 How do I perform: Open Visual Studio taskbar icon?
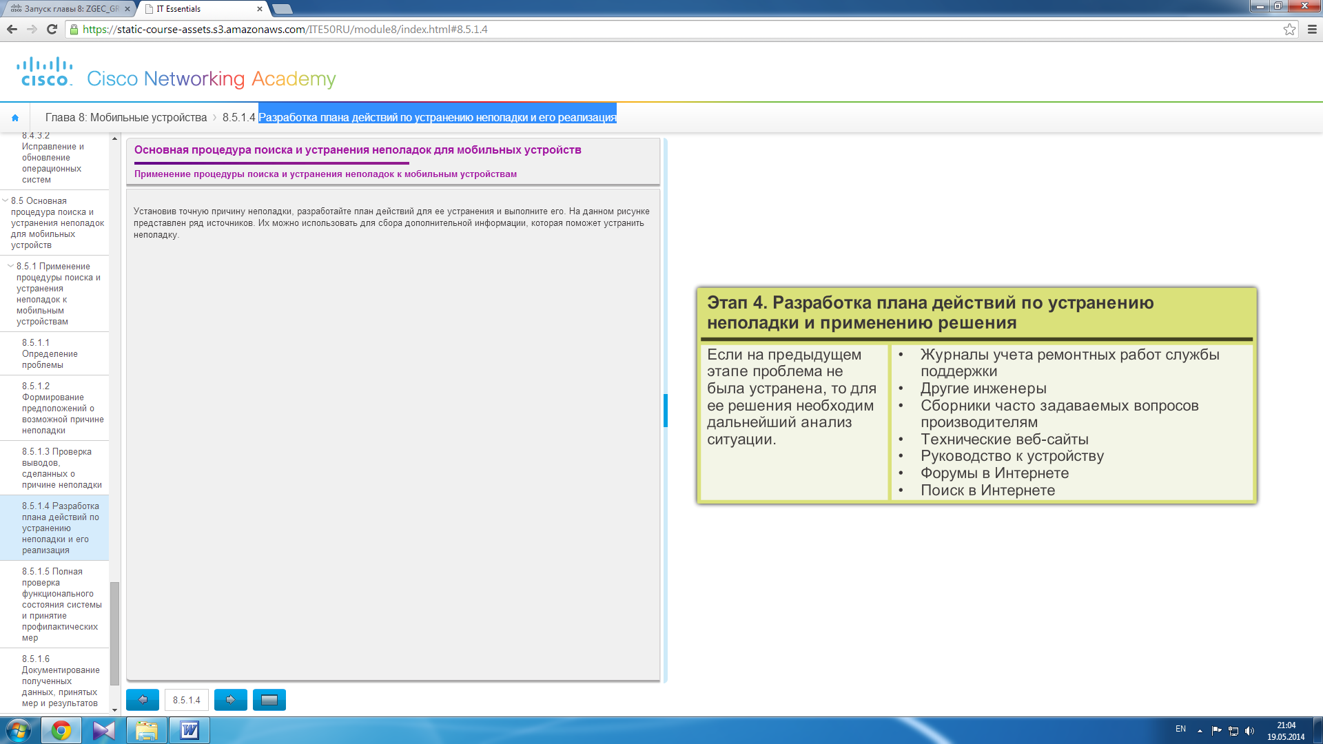(104, 730)
